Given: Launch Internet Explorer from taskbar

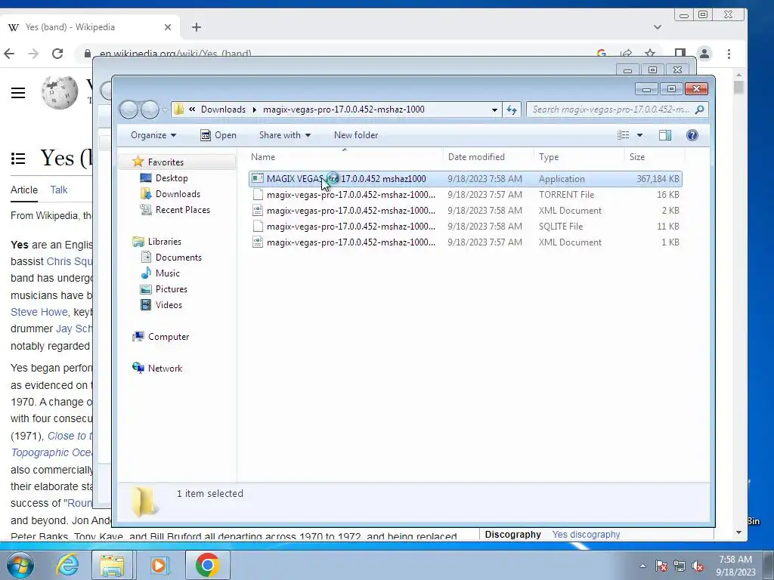Looking at the screenshot, I should click(x=67, y=565).
